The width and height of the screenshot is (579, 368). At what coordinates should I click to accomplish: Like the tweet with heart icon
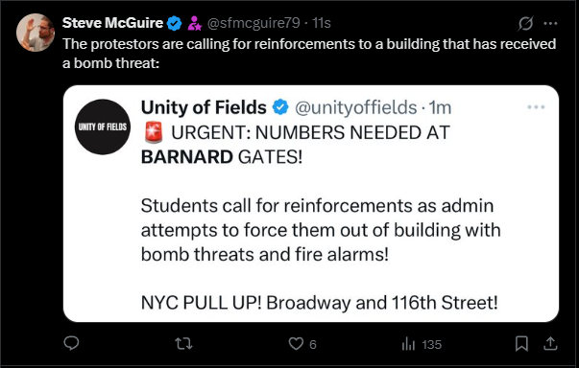(x=296, y=344)
